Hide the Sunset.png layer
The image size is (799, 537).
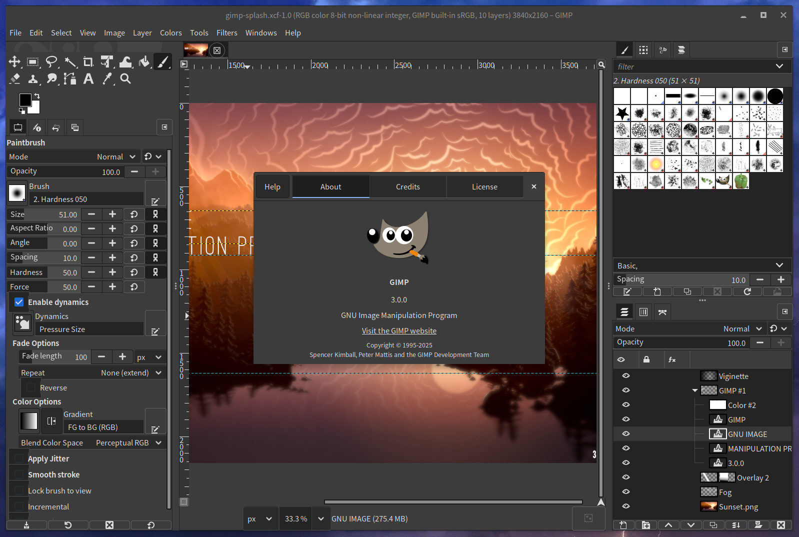(x=626, y=506)
